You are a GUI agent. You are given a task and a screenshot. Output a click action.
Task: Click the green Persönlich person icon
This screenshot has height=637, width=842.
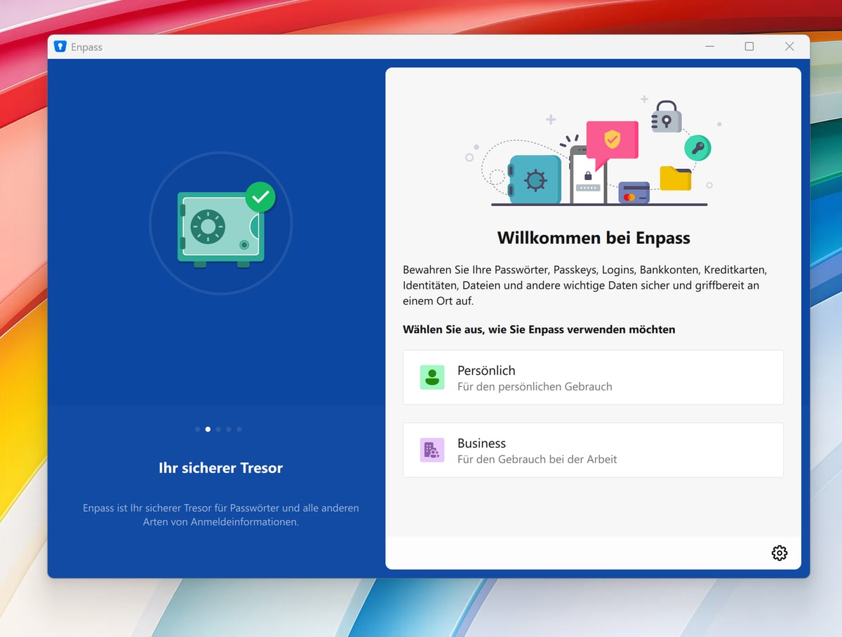(x=432, y=377)
